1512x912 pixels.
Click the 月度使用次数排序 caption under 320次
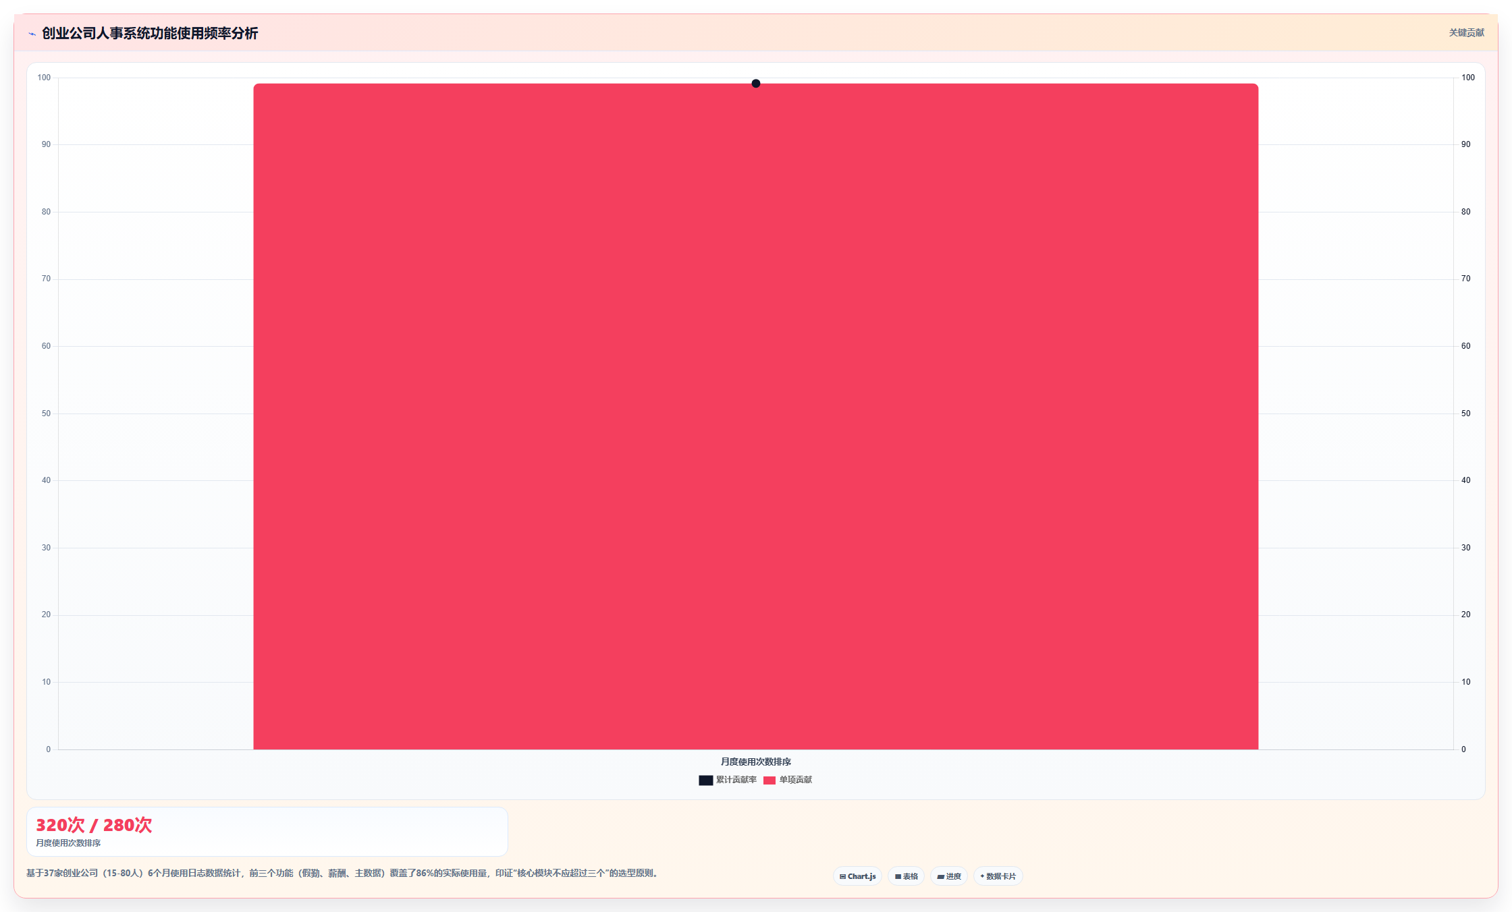(x=68, y=843)
